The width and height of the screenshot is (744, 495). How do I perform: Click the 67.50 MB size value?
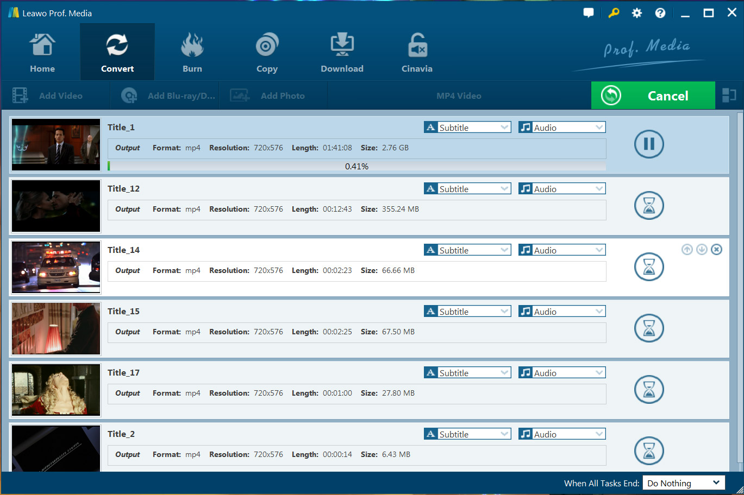pyautogui.click(x=398, y=332)
